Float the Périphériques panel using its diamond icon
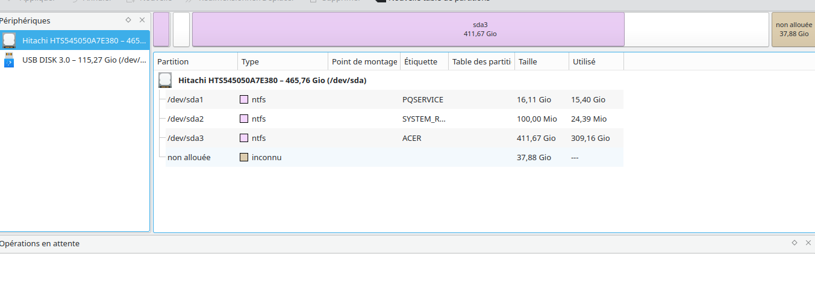This screenshot has width=815, height=283. [128, 20]
